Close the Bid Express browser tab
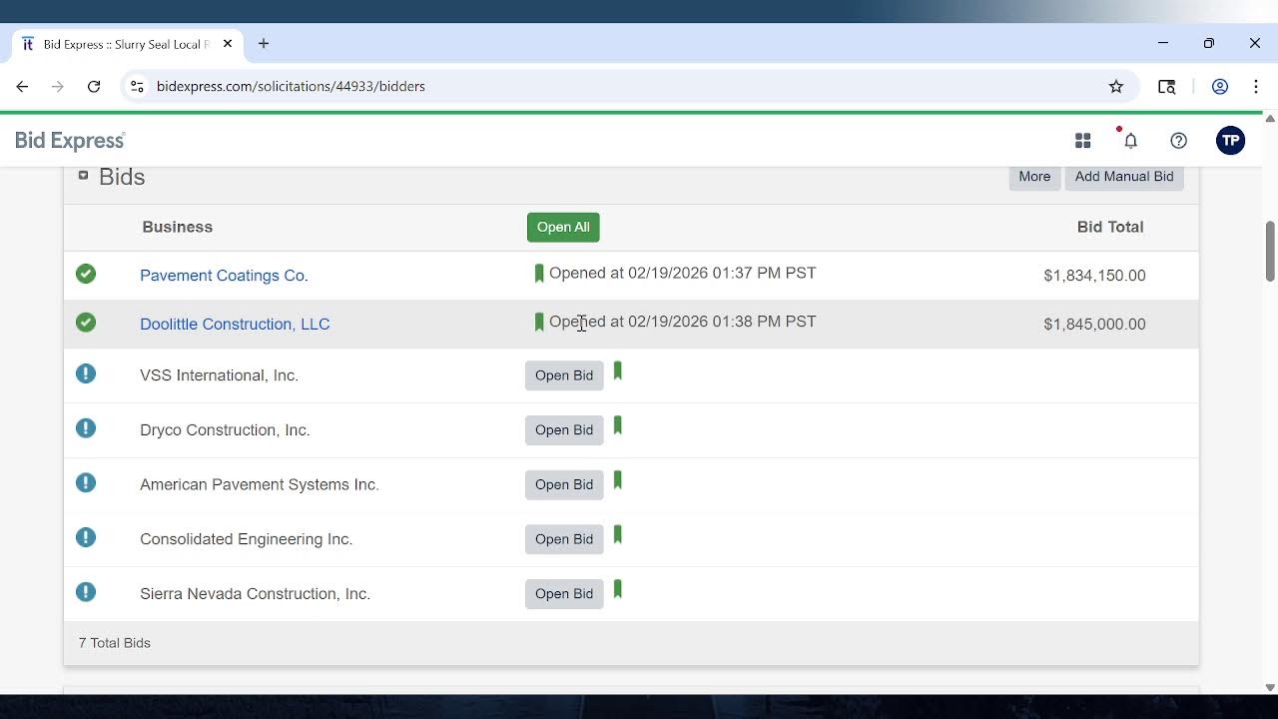Viewport: 1278px width, 719px height. (228, 44)
